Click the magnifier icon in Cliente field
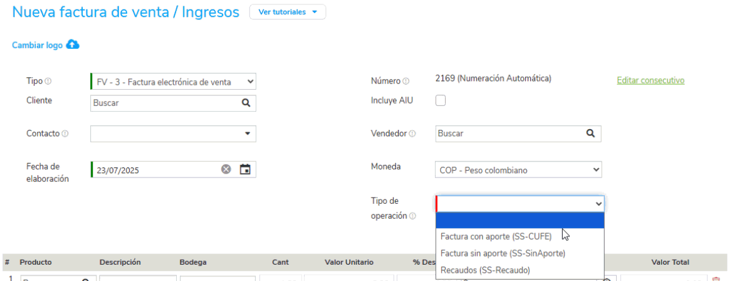This screenshot has height=281, width=732. coord(246,103)
